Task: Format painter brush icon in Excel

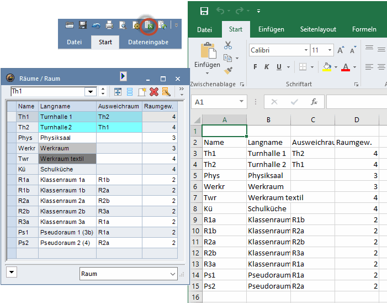Action: [228, 71]
